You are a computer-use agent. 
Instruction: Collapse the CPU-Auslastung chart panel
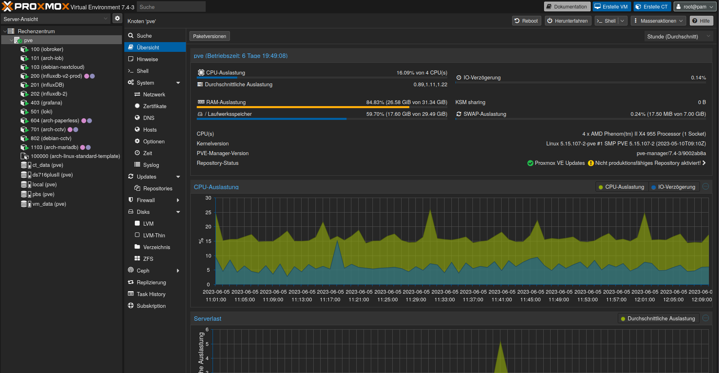[706, 187]
